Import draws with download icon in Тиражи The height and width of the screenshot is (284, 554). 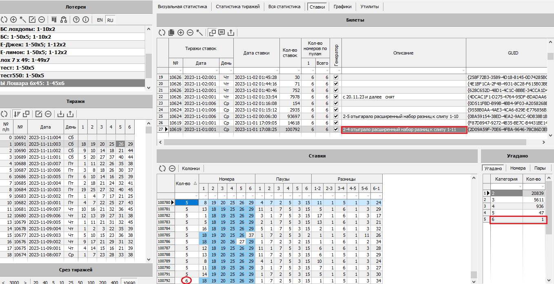[60, 114]
